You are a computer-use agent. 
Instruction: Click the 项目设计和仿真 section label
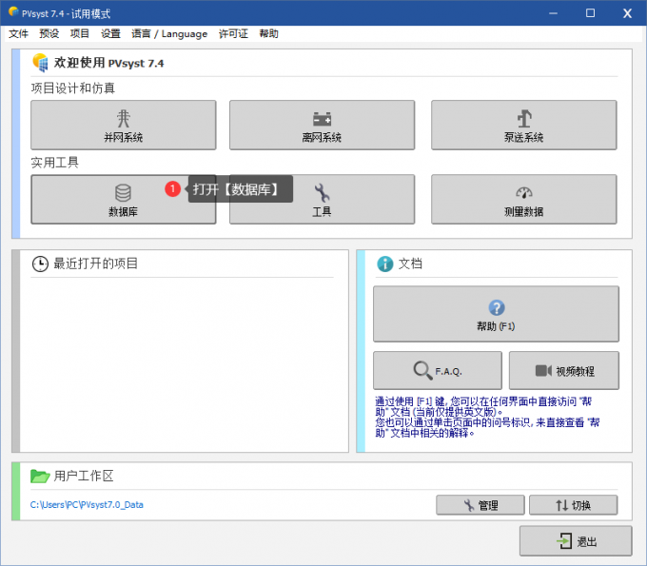[73, 88]
